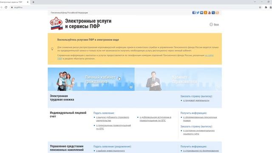Click 'Заказать справку (выписку):' in трудовая книжка section
Image resolution: width=272 pixels, height=153 pixels.
pyautogui.click(x=196, y=96)
